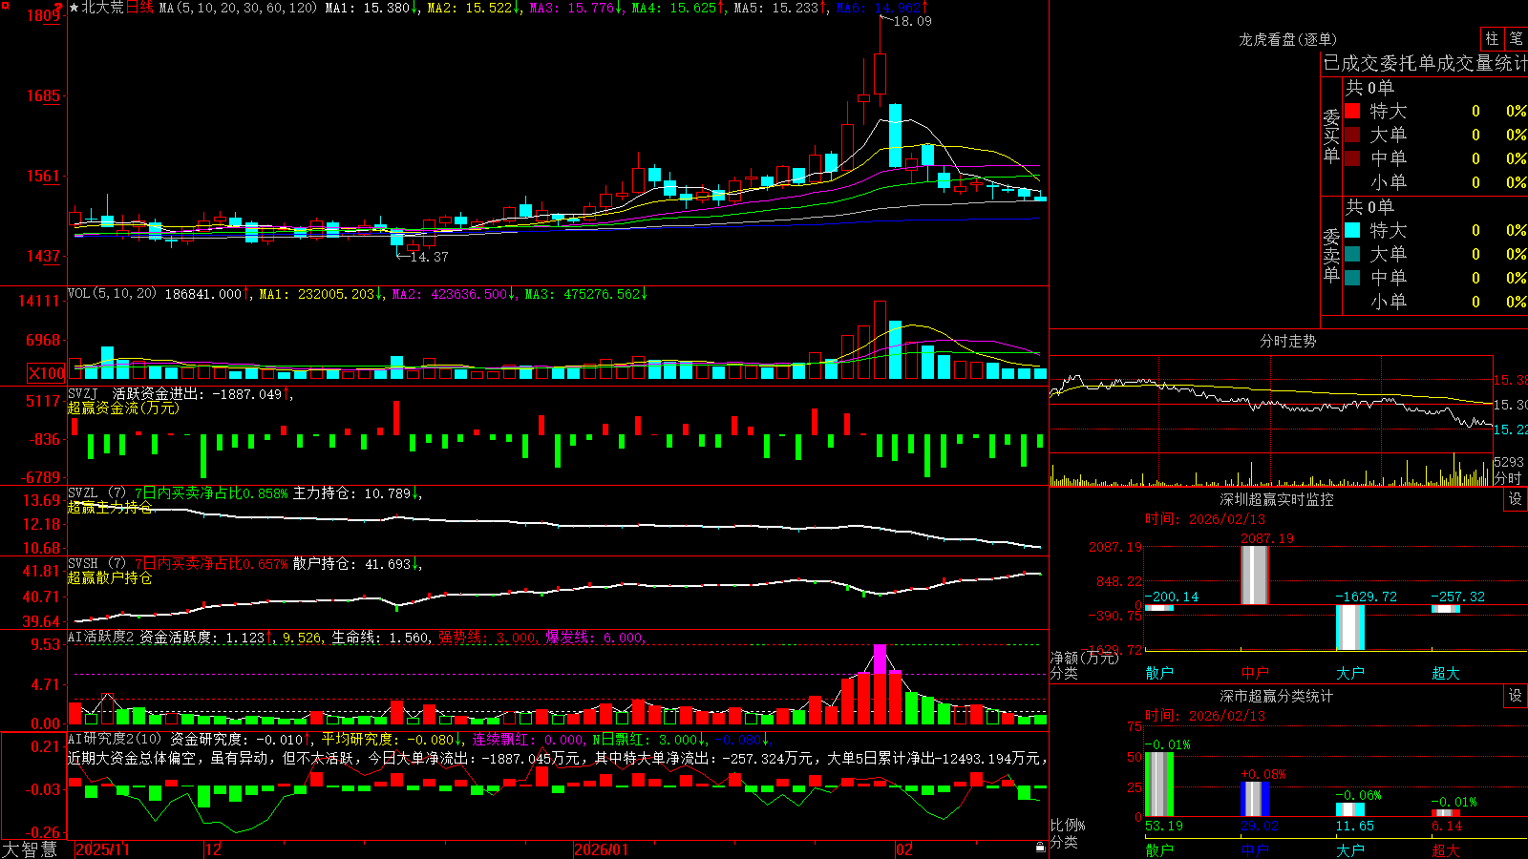Screen dimensions: 1528x859
Task: Click 中户 category under 净额 chart
Action: coord(1255,673)
